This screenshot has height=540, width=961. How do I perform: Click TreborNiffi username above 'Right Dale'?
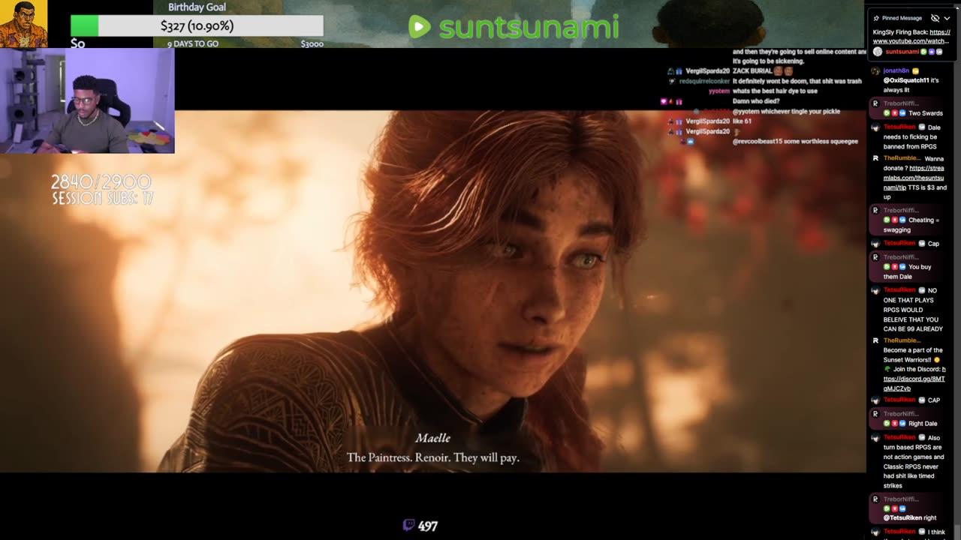(900, 413)
